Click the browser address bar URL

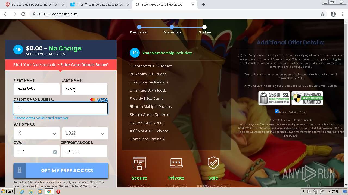(x=58, y=14)
